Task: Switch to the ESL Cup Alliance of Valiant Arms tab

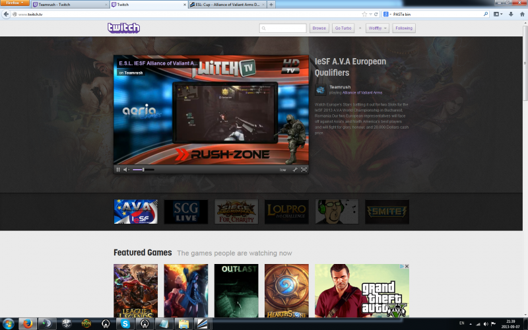Action: (x=228, y=5)
